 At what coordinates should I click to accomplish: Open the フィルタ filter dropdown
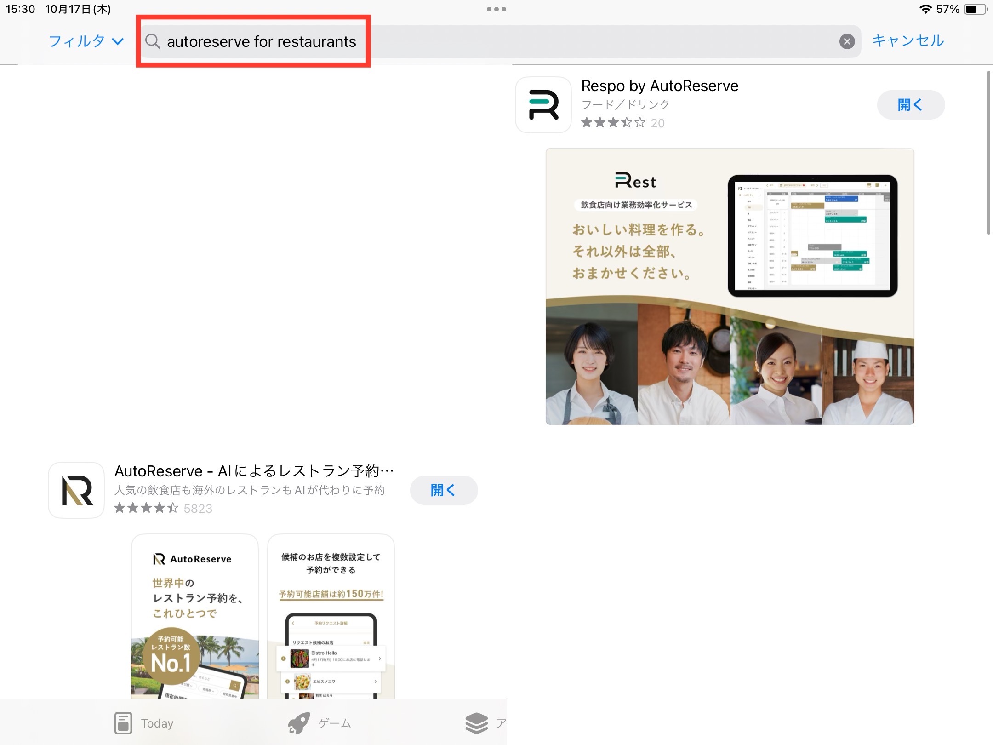[86, 41]
